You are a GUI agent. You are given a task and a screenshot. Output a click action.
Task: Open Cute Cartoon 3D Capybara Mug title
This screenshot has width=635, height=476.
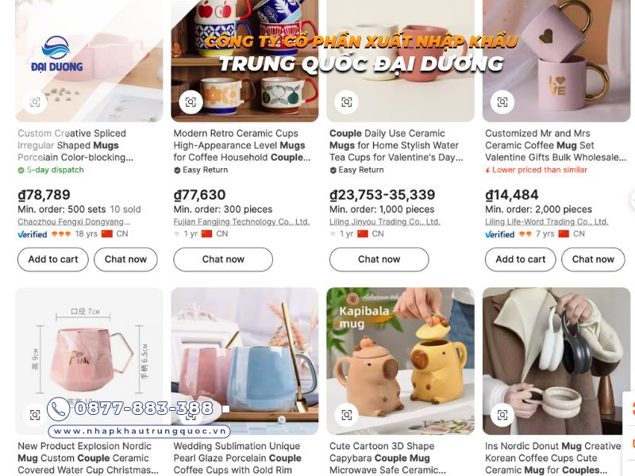[387, 459]
